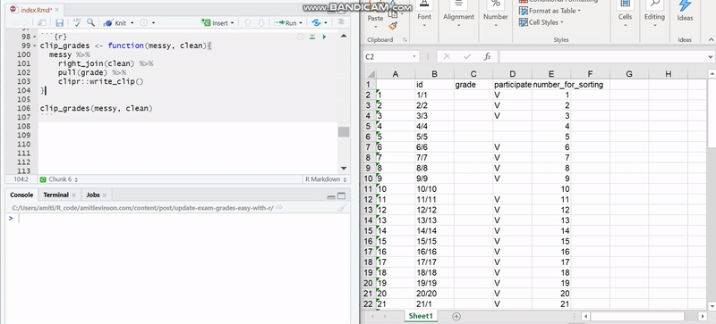Minimize the console pane
716x324 pixels.
[x=331, y=196]
